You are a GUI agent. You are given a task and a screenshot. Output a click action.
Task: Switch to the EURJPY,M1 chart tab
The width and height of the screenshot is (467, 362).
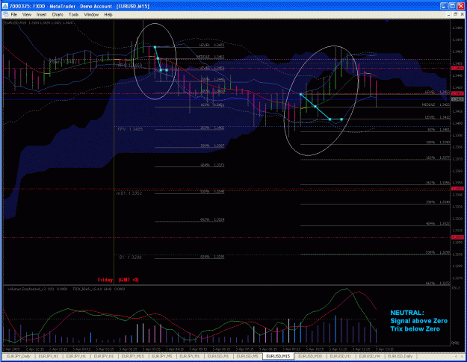(190, 356)
